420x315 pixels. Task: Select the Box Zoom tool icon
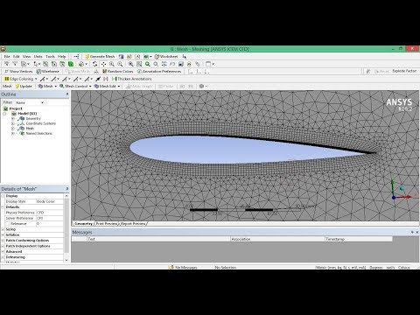coord(120,64)
